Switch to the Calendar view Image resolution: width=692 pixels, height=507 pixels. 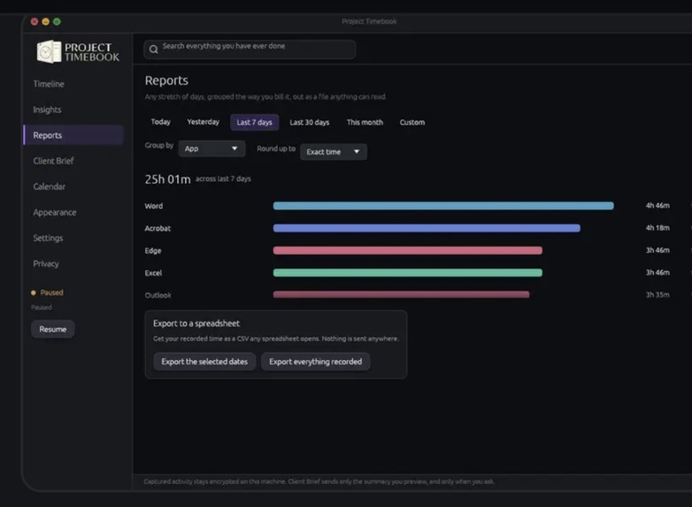[49, 187]
